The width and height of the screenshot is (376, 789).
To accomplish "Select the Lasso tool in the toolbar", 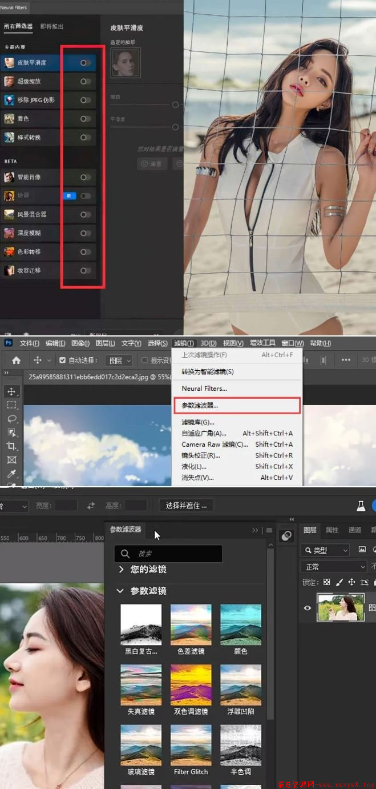I will pos(11,419).
